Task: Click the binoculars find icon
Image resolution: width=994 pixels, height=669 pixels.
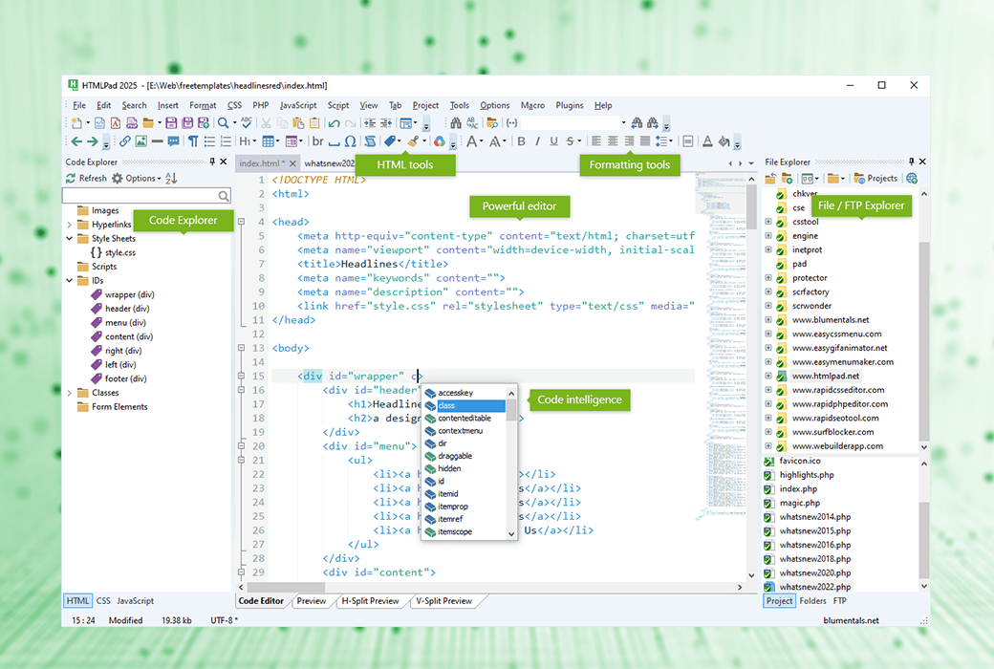Action: (x=456, y=123)
